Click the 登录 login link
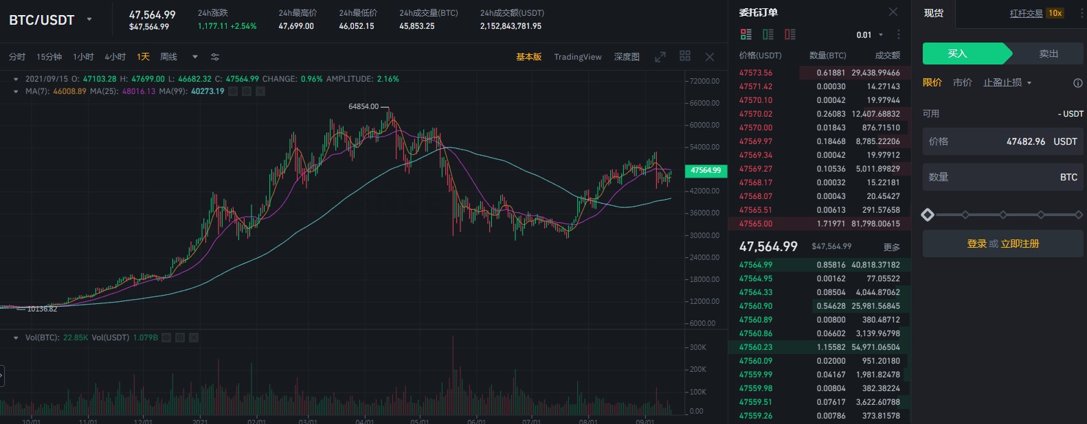 [x=976, y=244]
